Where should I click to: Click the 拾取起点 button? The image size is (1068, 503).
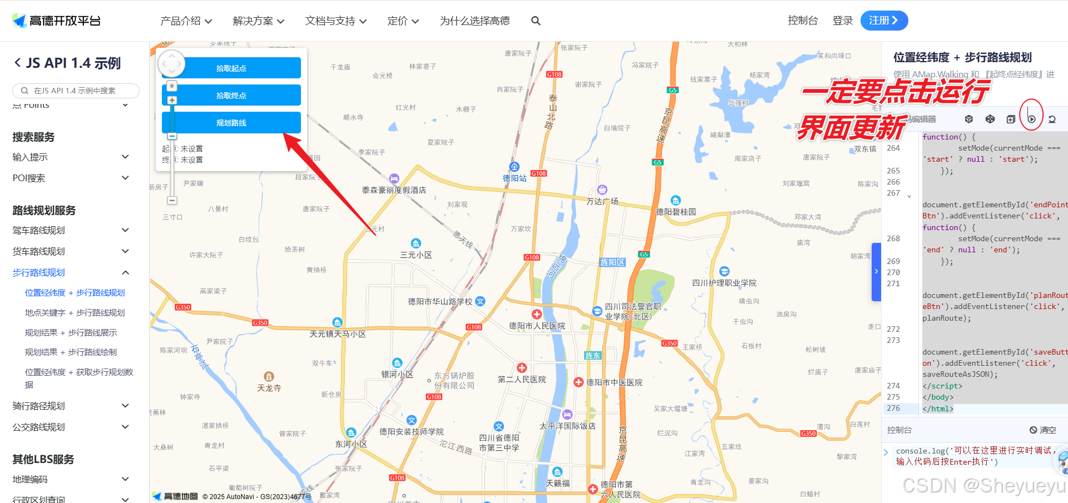pyautogui.click(x=231, y=68)
